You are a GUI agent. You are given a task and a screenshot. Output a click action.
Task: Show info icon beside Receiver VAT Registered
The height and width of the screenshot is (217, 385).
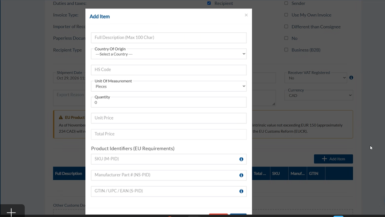(351, 78)
